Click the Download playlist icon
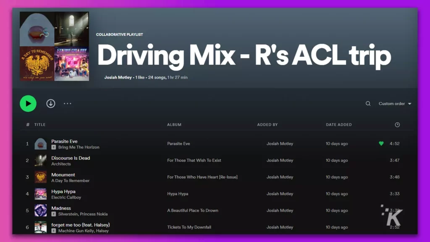430x242 pixels. pyautogui.click(x=50, y=103)
